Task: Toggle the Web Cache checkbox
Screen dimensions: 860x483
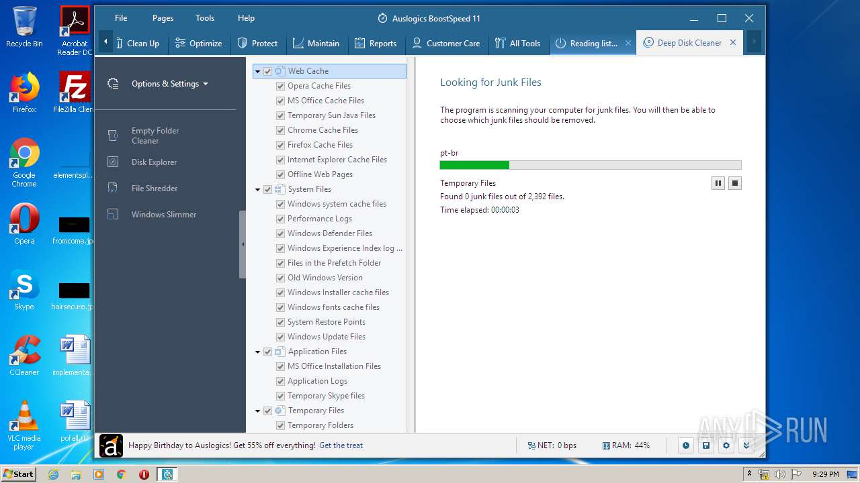Action: (268, 71)
